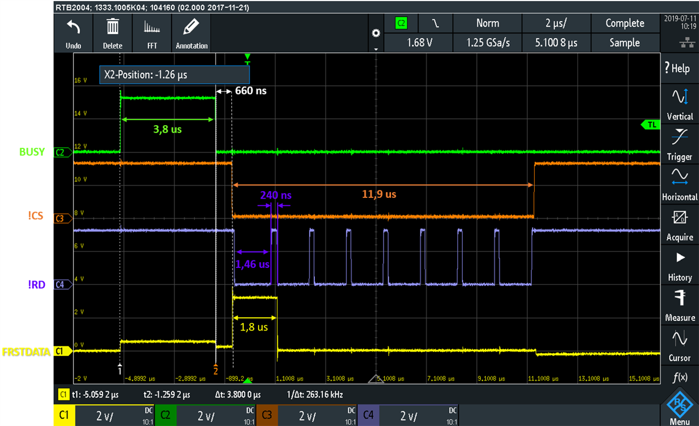Open the Help menu entry
699x426 pixels.
click(680, 68)
